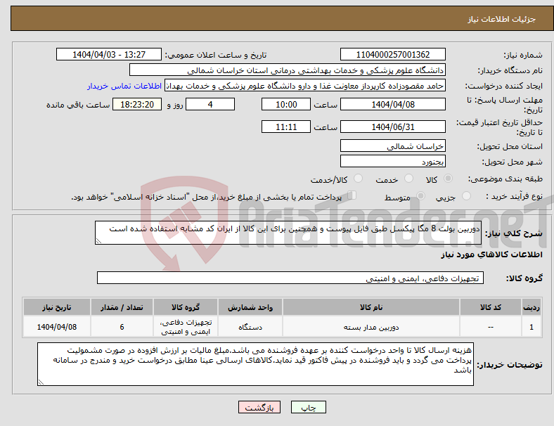Click the remaining time field 18:23:20
Viewport: 554px width, 426px height.
click(137, 105)
